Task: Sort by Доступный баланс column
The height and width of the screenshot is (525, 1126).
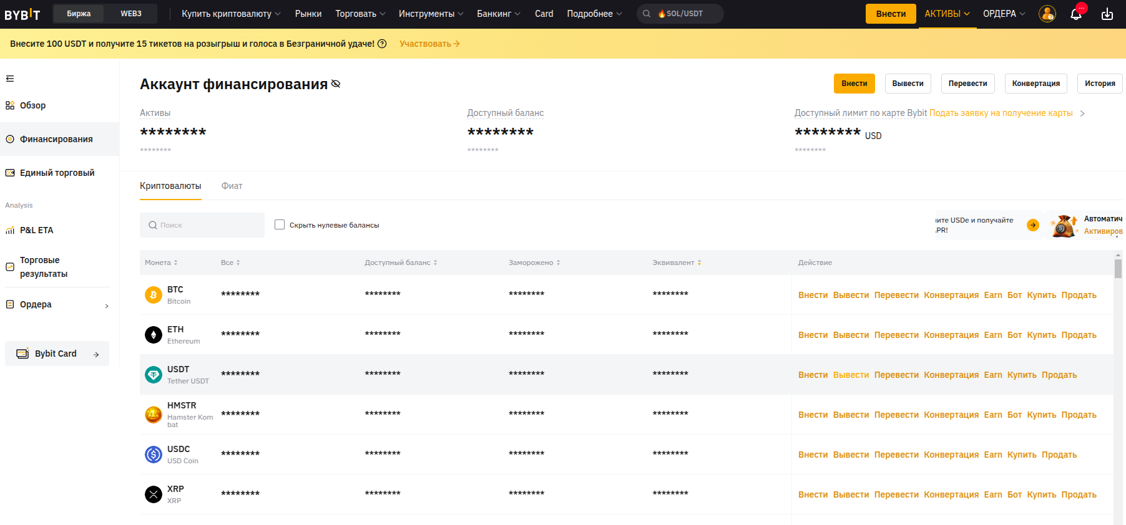Action: (x=401, y=262)
